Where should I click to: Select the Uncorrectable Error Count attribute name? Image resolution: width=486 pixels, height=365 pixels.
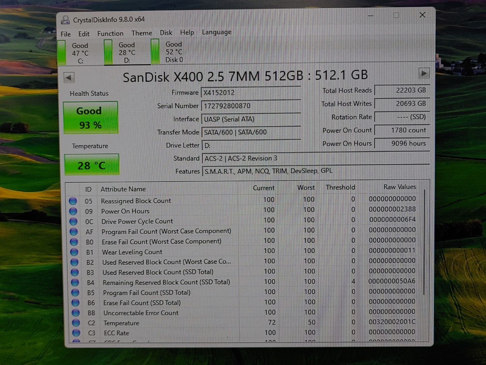click(x=141, y=313)
